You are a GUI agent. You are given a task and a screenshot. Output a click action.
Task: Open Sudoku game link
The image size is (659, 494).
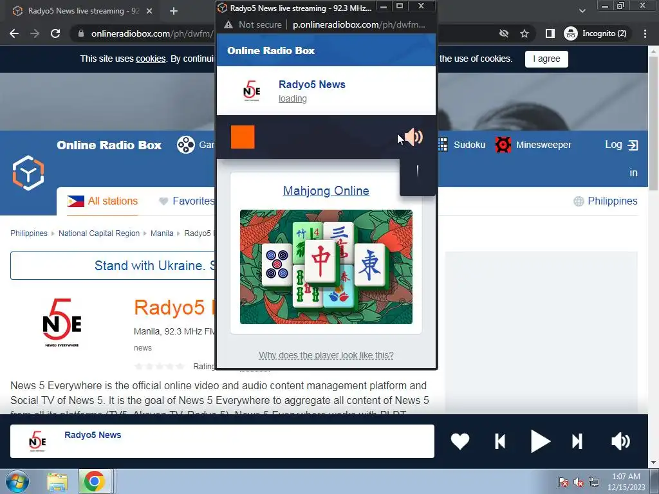(469, 145)
